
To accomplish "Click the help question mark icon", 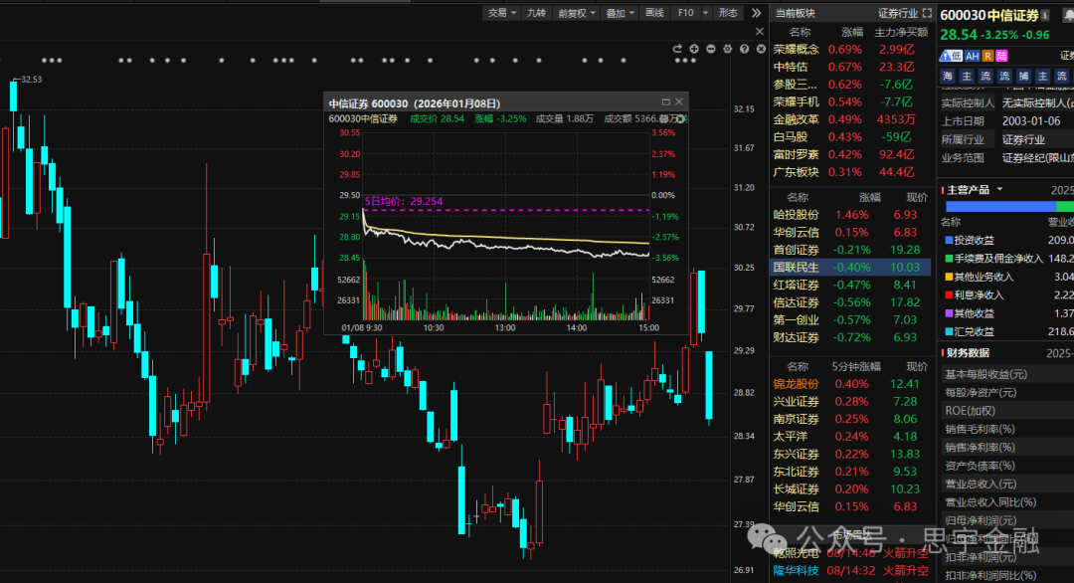I will tap(744, 48).
